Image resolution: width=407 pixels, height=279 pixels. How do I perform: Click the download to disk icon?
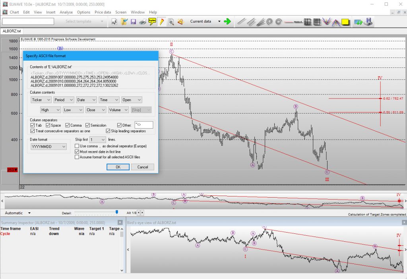[x=368, y=21]
